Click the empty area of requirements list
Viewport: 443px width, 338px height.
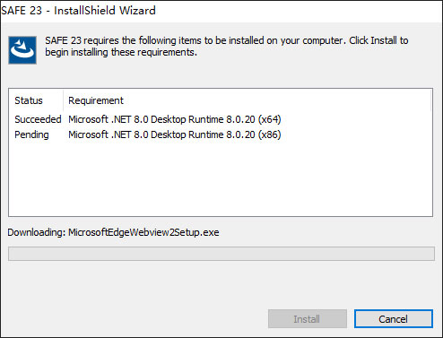click(x=221, y=179)
